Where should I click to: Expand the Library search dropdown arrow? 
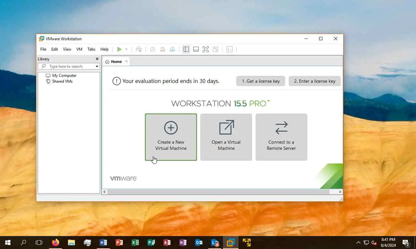coord(97,66)
